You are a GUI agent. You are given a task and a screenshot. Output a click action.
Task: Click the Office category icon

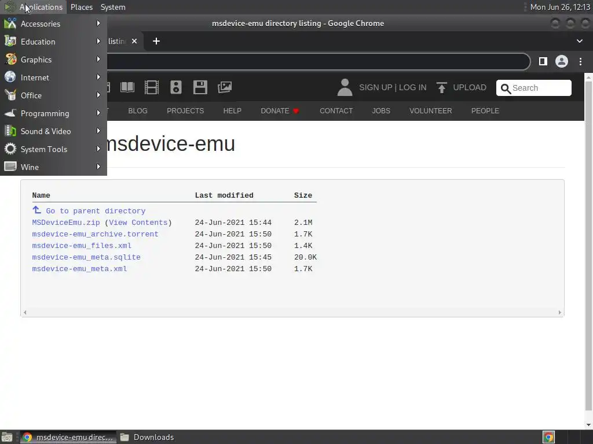click(x=10, y=95)
